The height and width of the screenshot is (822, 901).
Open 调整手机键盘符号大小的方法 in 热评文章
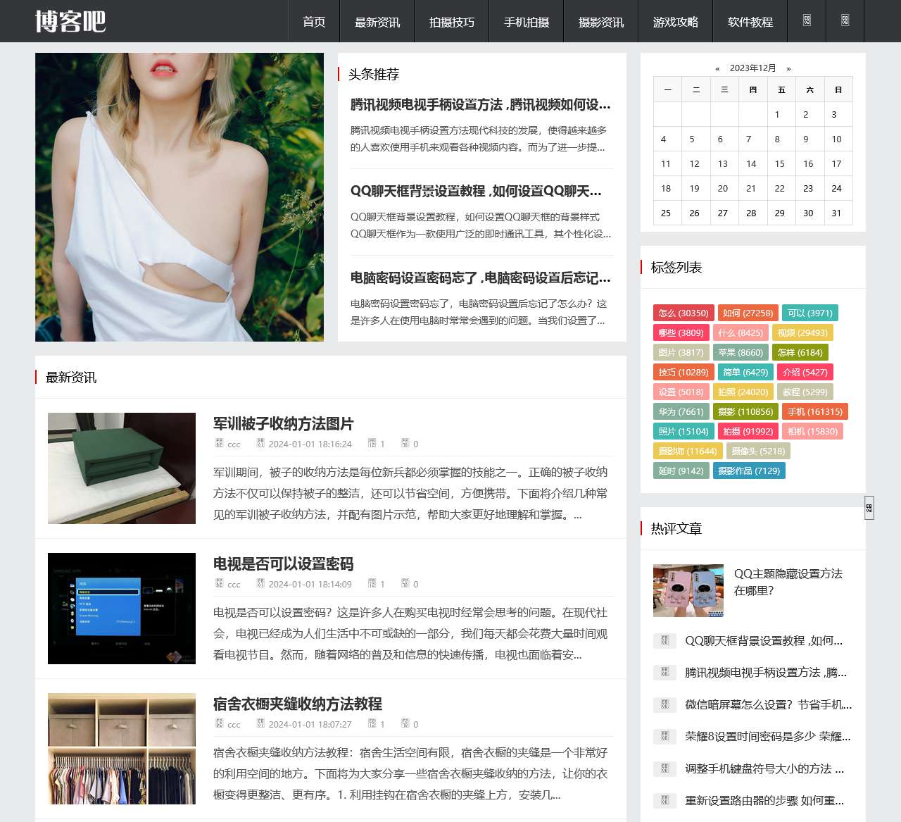coord(764,768)
